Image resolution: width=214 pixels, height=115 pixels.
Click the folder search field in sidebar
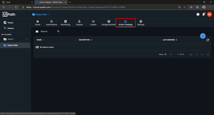16,39
